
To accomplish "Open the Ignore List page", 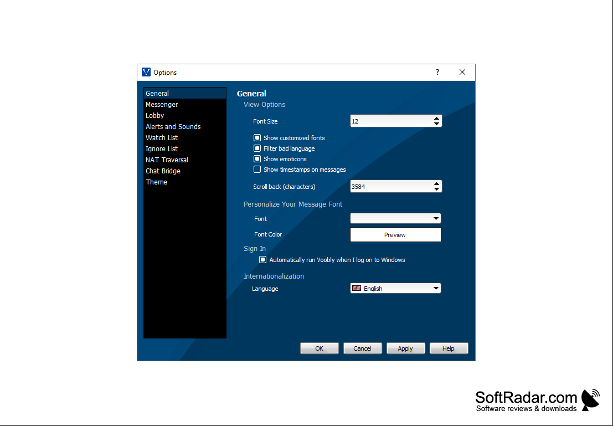I will [x=184, y=148].
